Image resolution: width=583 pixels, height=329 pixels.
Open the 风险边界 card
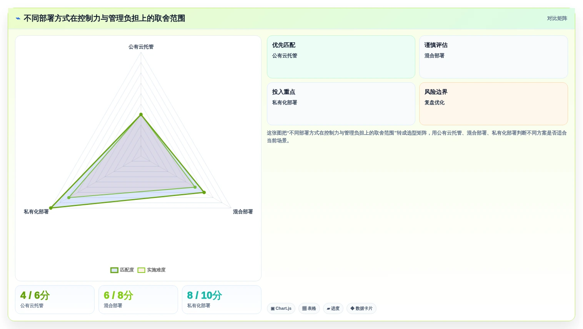coord(493,104)
